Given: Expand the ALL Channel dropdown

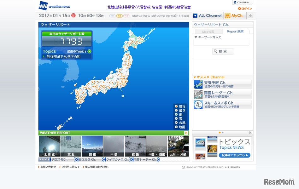Looking at the screenshot, I should point(195,15).
